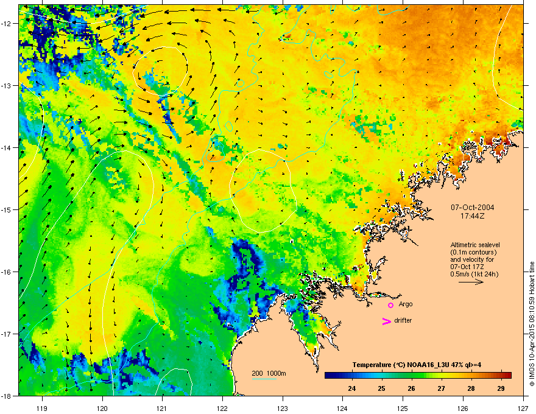Click the latitude axis label -17
Screen dimensions: 536x414
tap(6, 334)
